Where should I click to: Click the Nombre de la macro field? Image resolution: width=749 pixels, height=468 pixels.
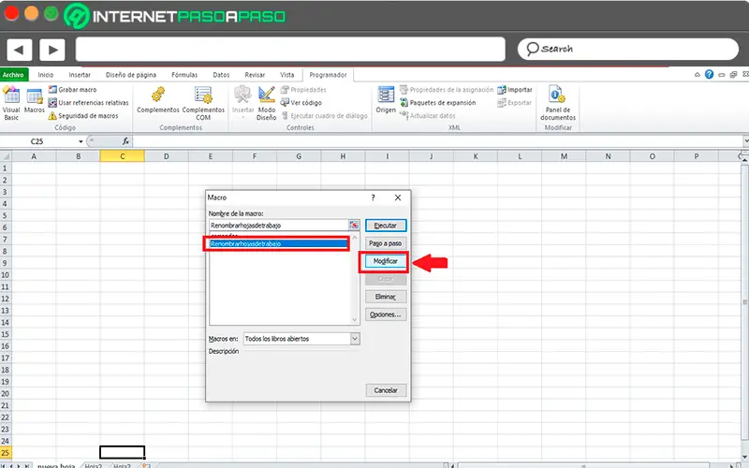tap(278, 225)
